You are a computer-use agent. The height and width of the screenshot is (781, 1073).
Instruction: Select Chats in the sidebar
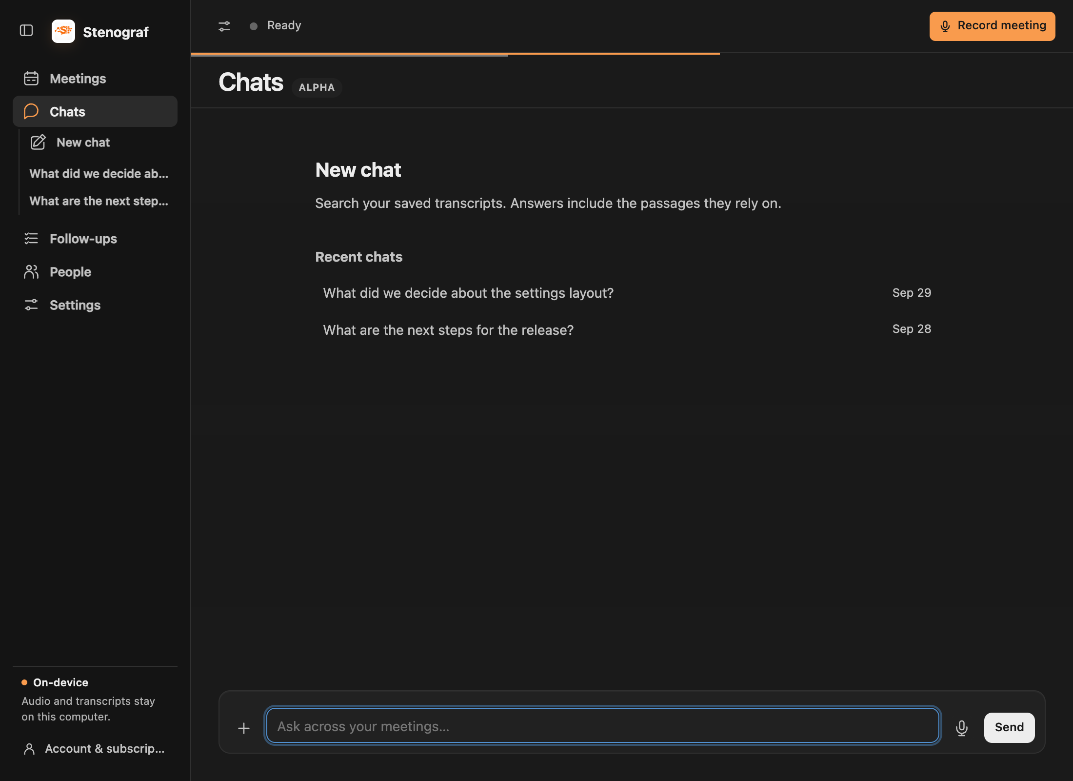[95, 111]
